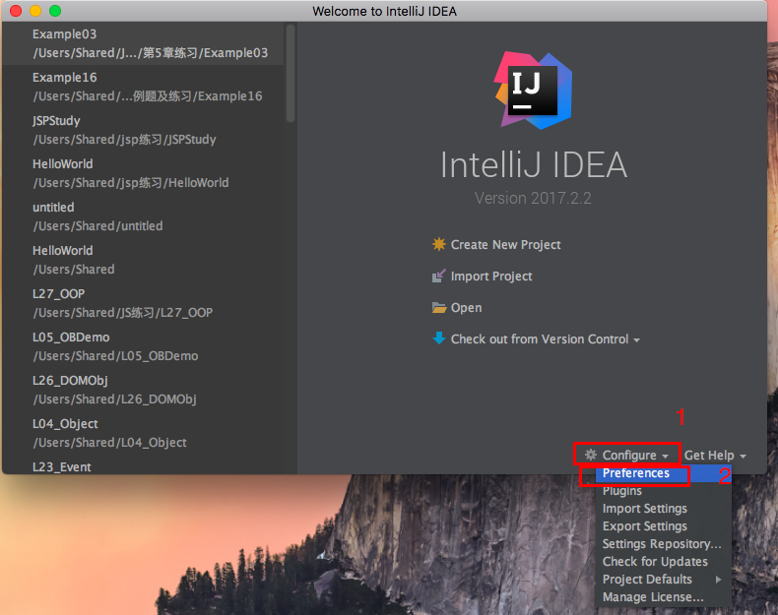Open the Get Help dropdown
The image size is (778, 615).
(715, 456)
